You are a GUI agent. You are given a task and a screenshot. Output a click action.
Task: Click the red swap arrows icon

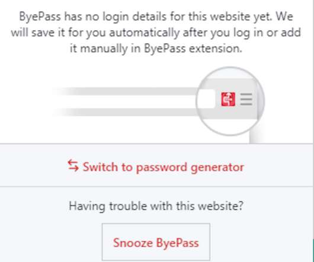coord(73,165)
